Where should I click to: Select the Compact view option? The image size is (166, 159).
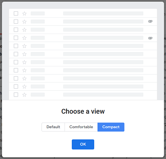tap(111, 127)
